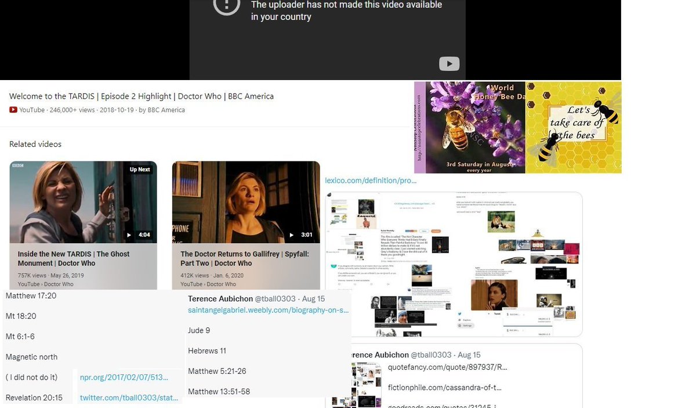The width and height of the screenshot is (696, 408).
Task: Open the npr.org/2017/02/07 link
Action: coord(124,377)
